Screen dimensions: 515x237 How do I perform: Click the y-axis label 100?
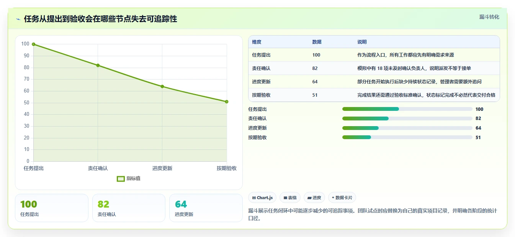(x=25, y=44)
